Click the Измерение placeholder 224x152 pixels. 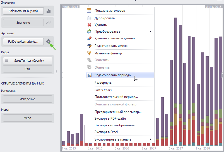click(x=28, y=99)
